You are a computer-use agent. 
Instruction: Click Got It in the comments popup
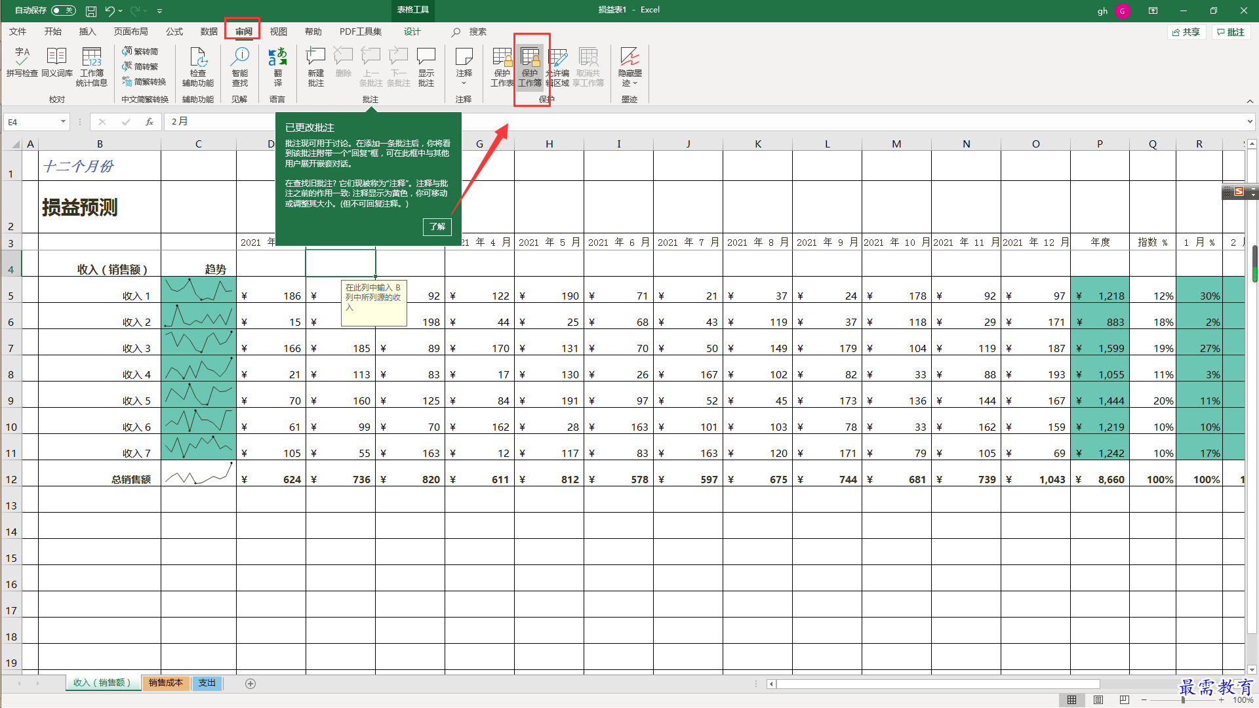point(437,226)
